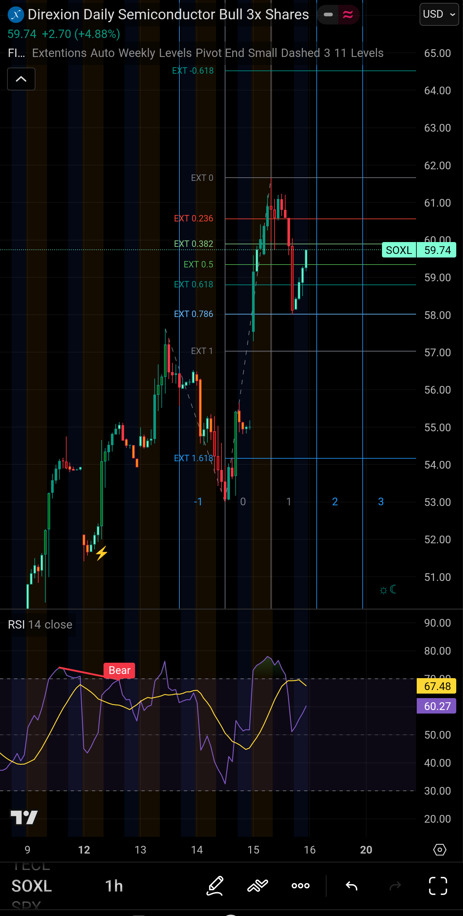Viewport: 463px width, 916px height.
Task: Tap the blue time zone label 2
Action: coord(335,501)
